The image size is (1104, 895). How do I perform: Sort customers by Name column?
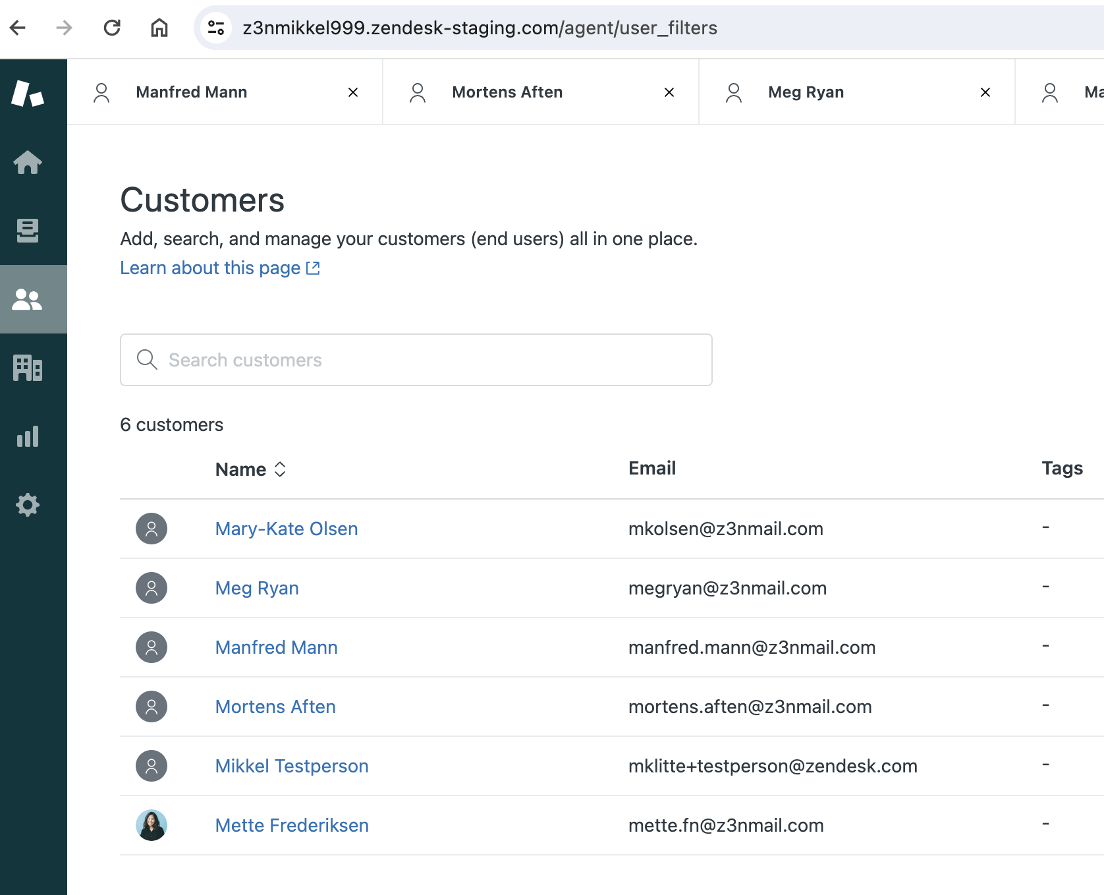point(250,469)
